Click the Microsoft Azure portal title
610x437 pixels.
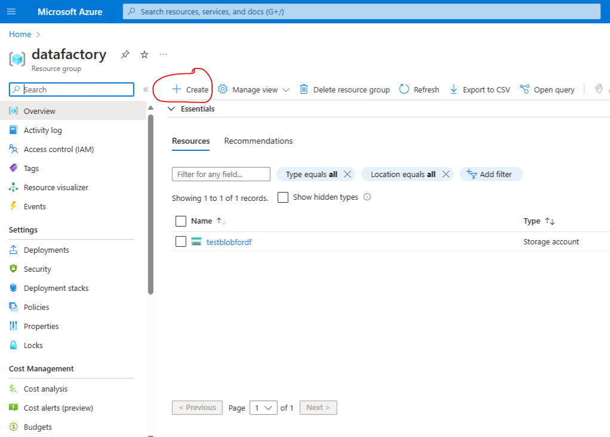tap(70, 12)
